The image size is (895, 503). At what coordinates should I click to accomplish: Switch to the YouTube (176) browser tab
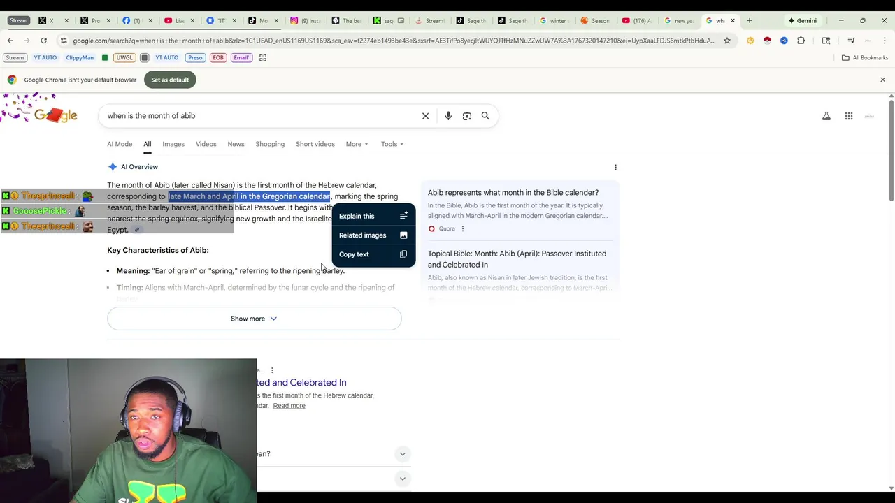[x=638, y=20]
